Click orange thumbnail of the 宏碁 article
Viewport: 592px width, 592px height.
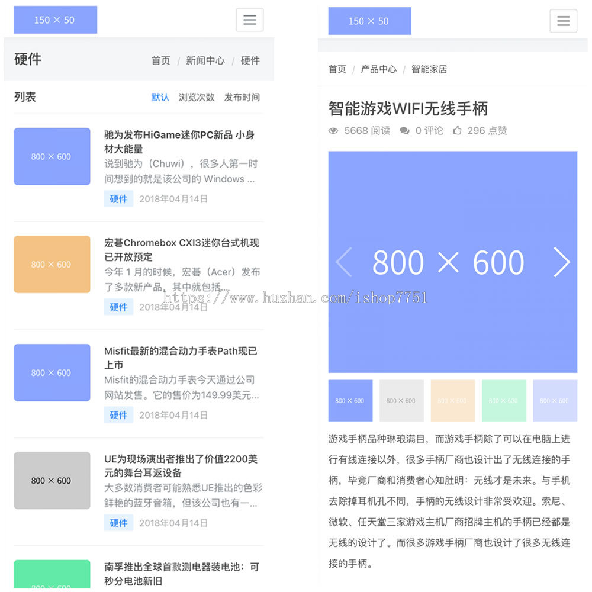52,264
